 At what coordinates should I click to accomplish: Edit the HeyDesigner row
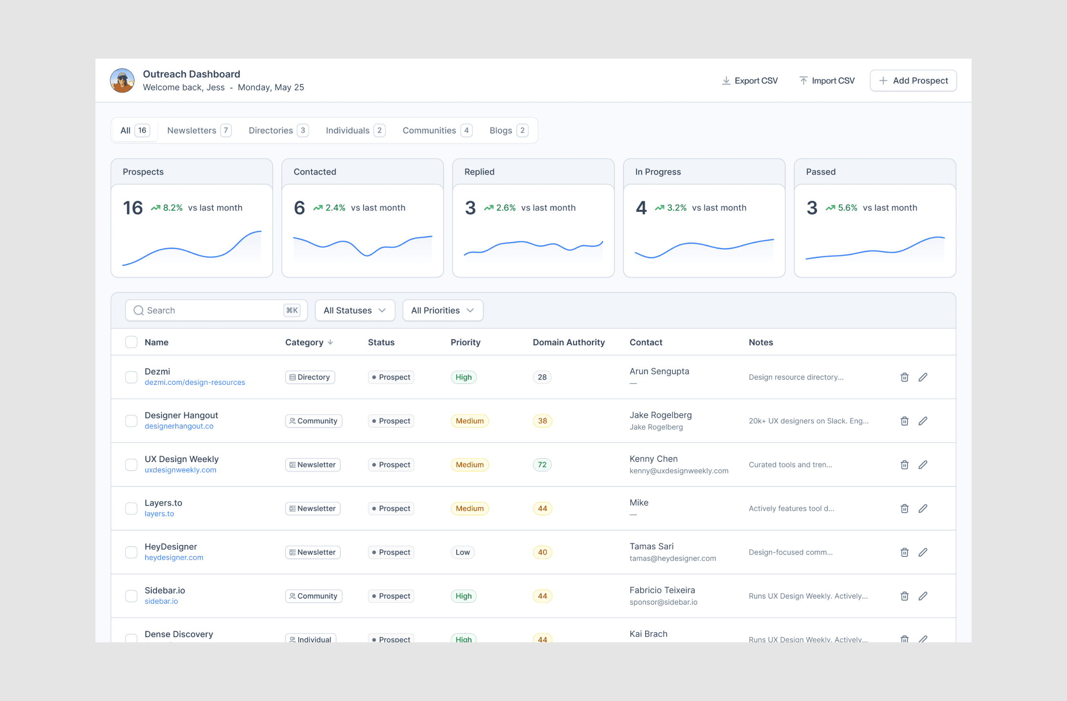(923, 552)
